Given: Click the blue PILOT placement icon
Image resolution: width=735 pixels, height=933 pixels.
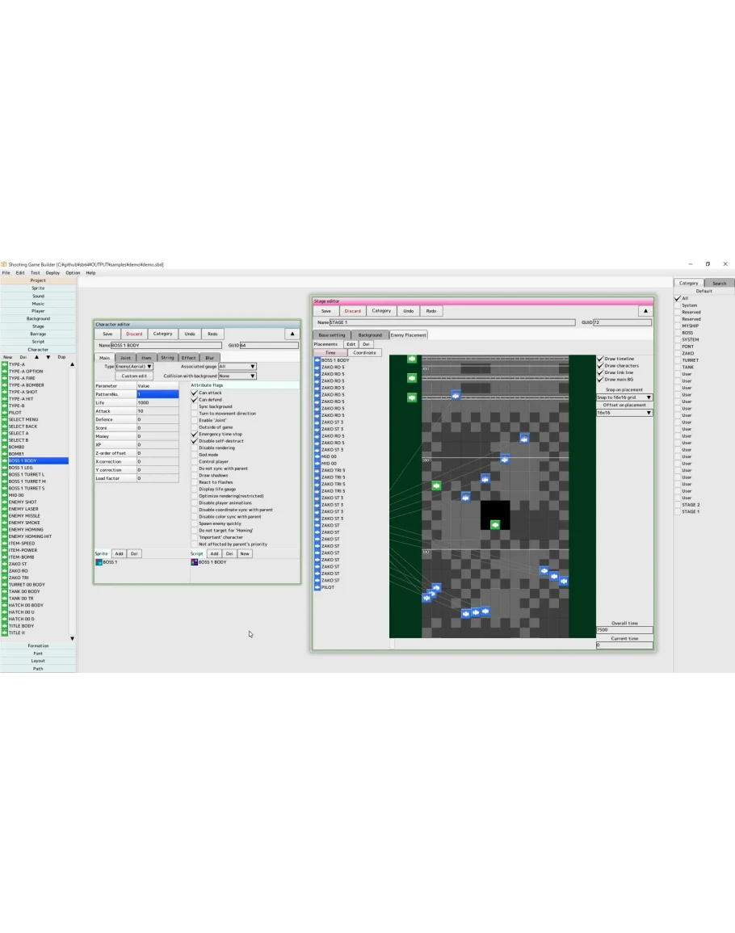Looking at the screenshot, I should [x=317, y=587].
